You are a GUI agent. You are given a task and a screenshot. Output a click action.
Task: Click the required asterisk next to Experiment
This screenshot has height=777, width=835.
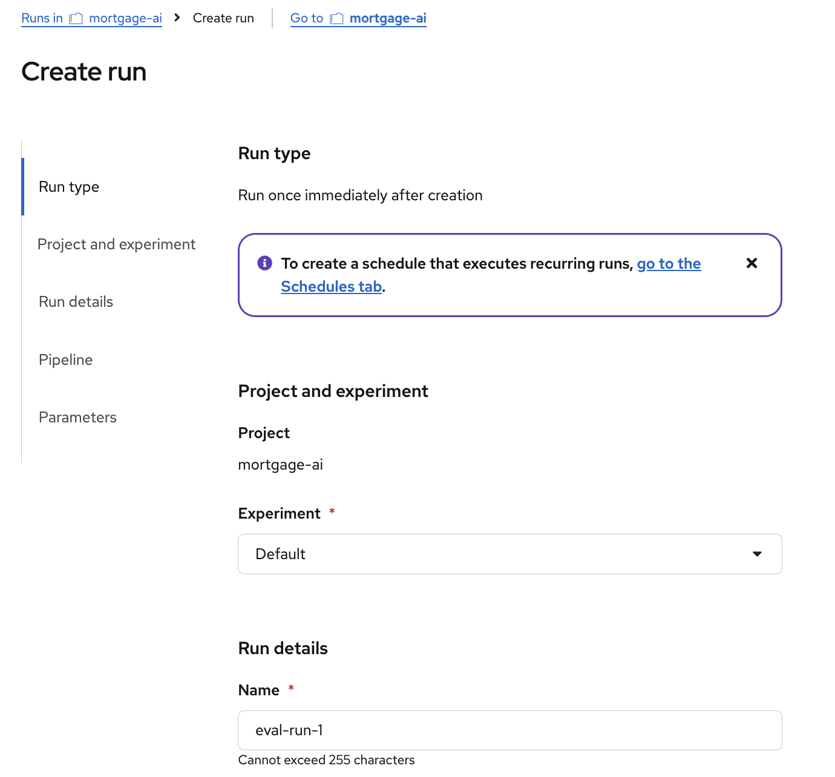[332, 513]
